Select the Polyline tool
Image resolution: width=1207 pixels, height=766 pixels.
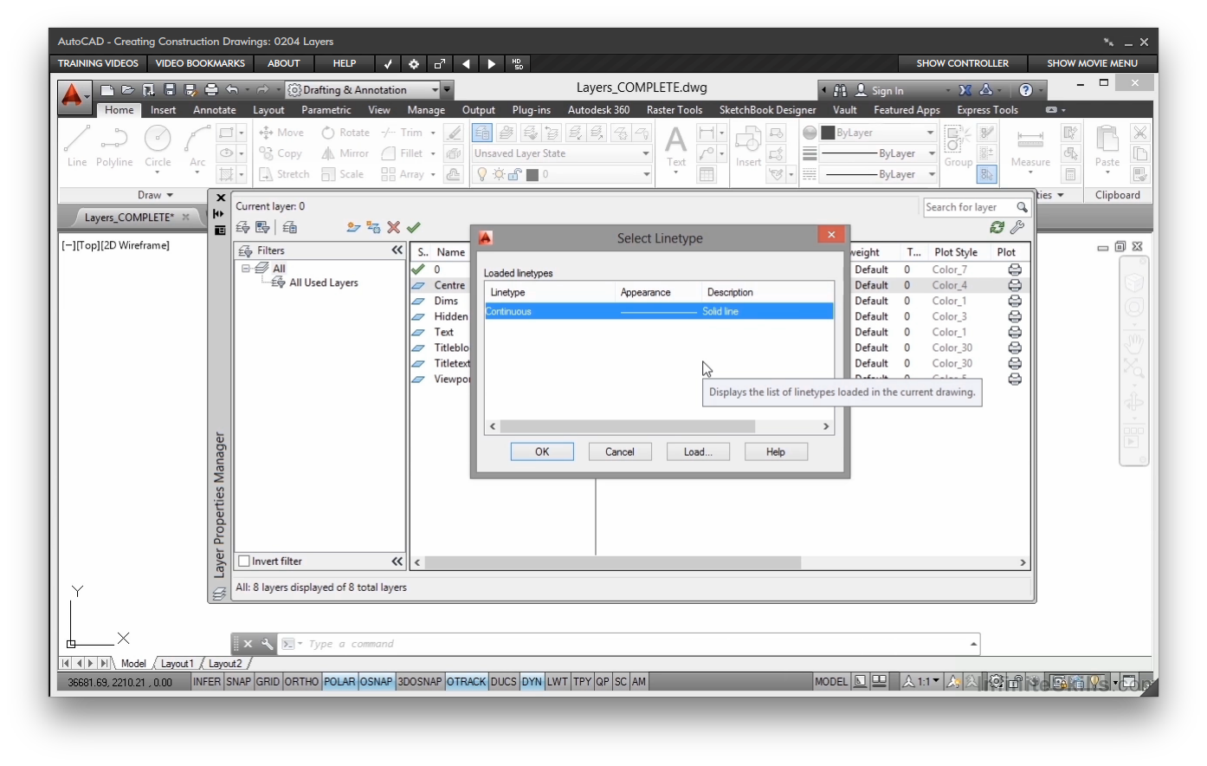(x=114, y=145)
